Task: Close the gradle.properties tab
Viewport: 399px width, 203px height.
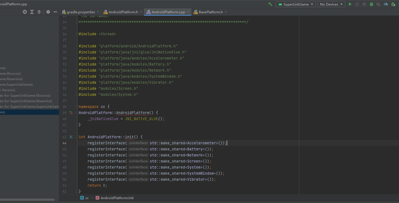Action: [98, 12]
